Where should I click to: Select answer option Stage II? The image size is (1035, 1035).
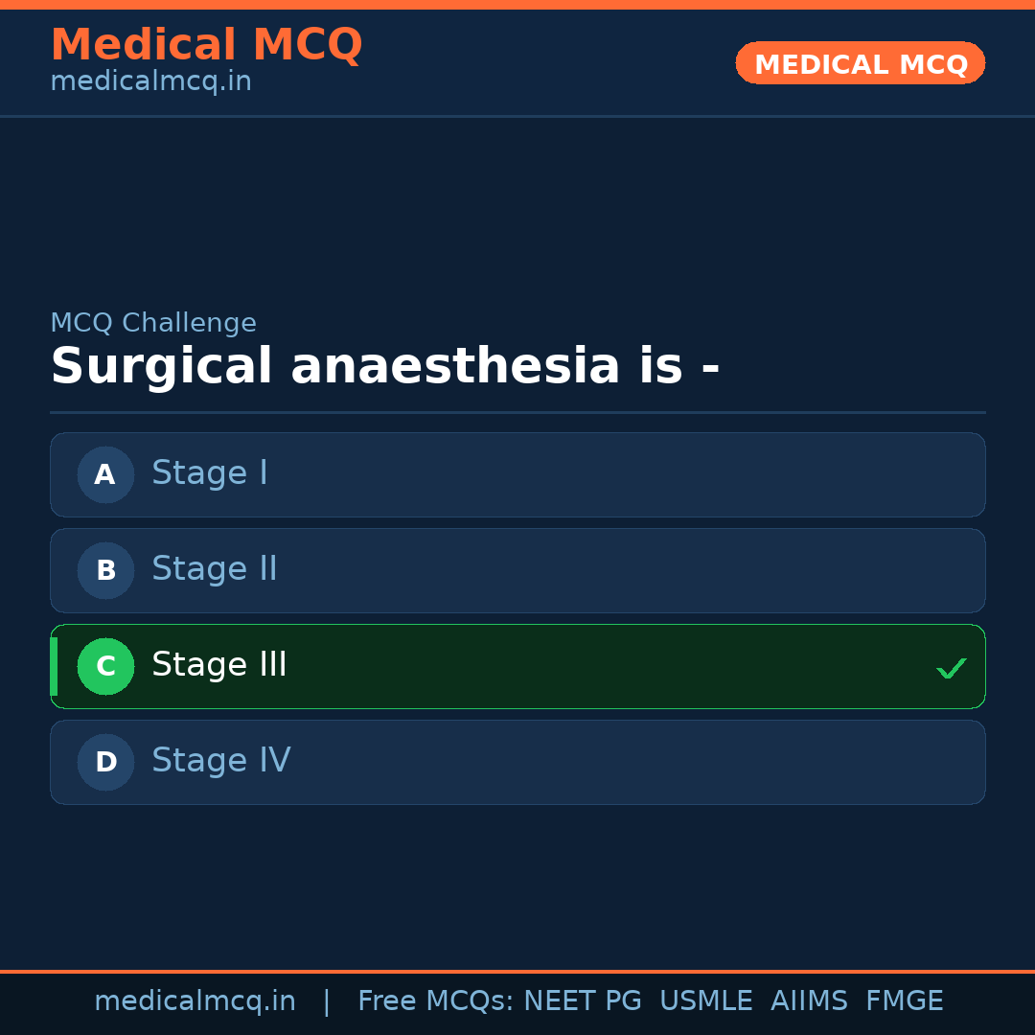click(x=517, y=570)
